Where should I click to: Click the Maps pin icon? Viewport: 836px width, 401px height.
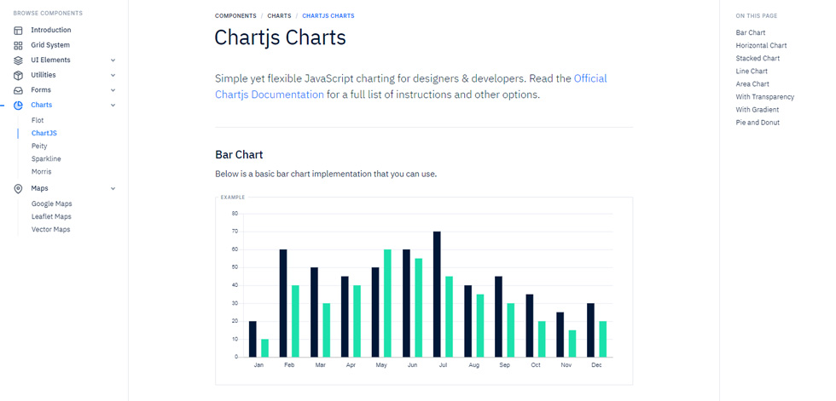tap(18, 189)
